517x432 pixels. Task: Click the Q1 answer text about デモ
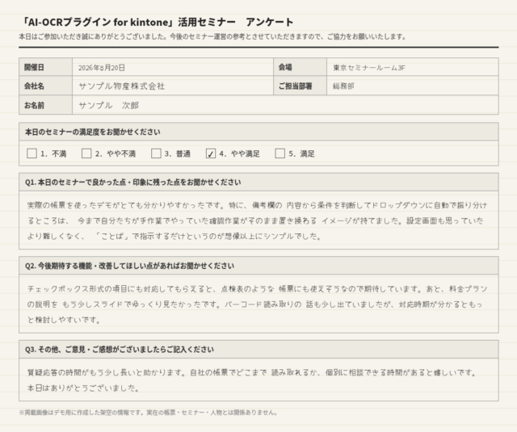(x=257, y=220)
